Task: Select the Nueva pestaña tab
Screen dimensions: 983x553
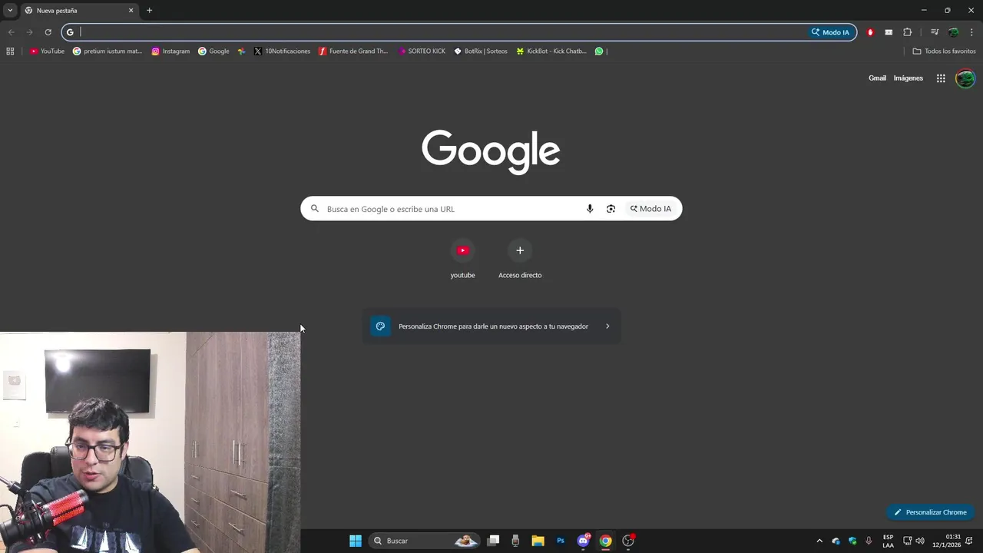Action: (x=79, y=11)
